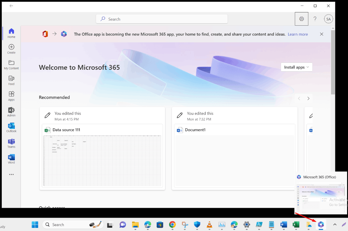Launch Outlook from the sidebar
The height and width of the screenshot is (231, 348).
point(11,127)
